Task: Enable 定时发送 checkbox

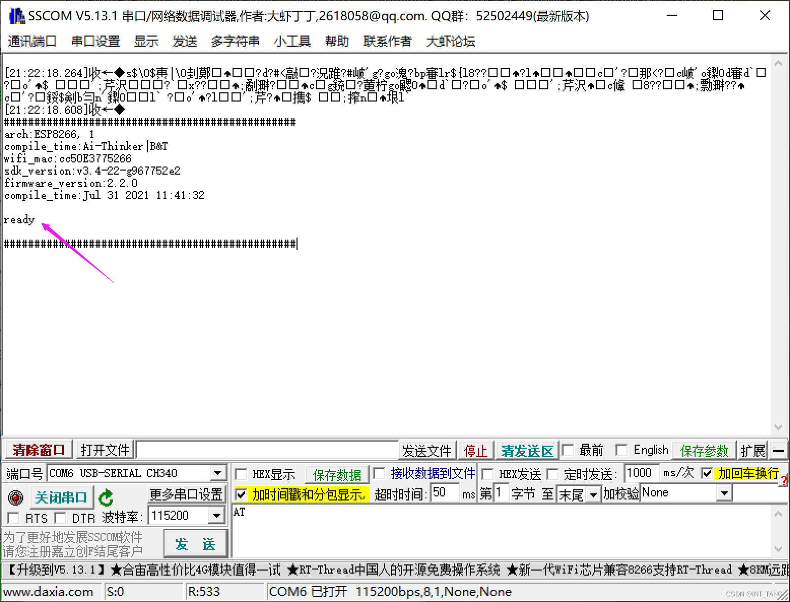Action: pyautogui.click(x=552, y=474)
